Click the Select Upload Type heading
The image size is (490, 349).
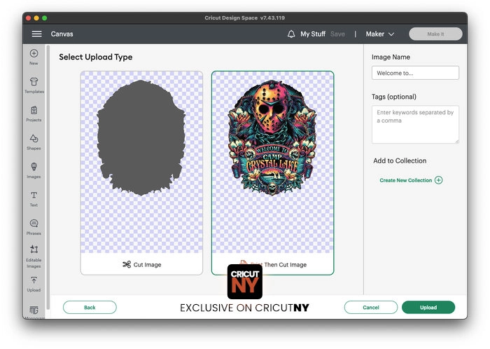pyautogui.click(x=96, y=57)
